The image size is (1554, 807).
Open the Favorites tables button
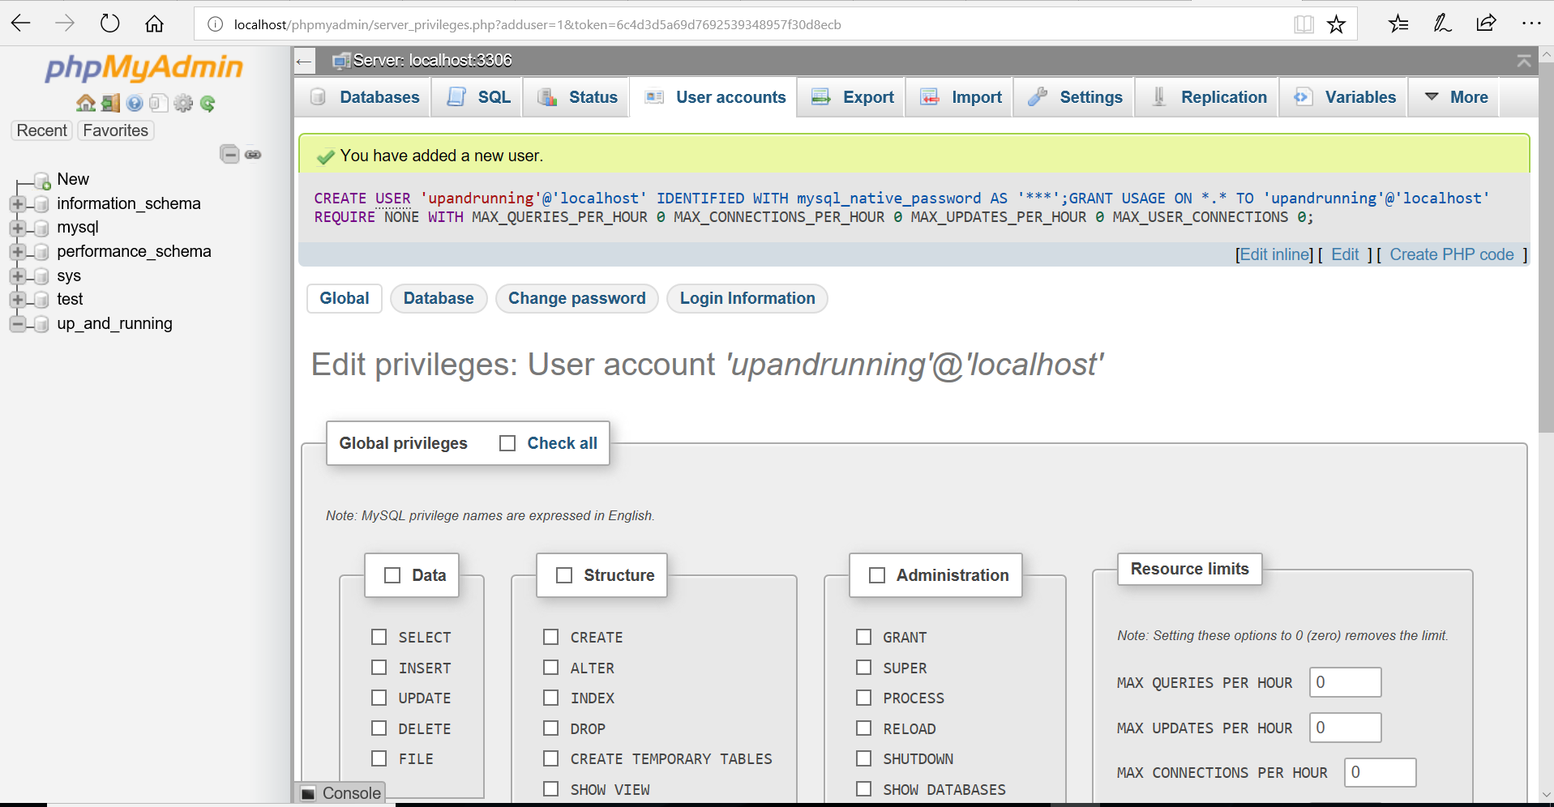click(x=115, y=130)
